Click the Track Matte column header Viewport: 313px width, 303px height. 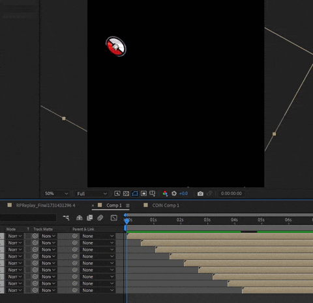click(43, 229)
